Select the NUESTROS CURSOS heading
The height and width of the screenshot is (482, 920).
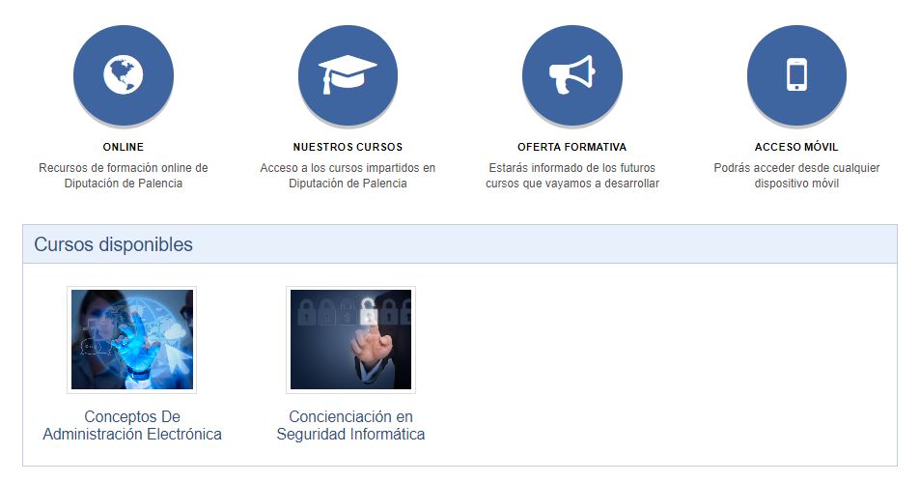pos(348,147)
